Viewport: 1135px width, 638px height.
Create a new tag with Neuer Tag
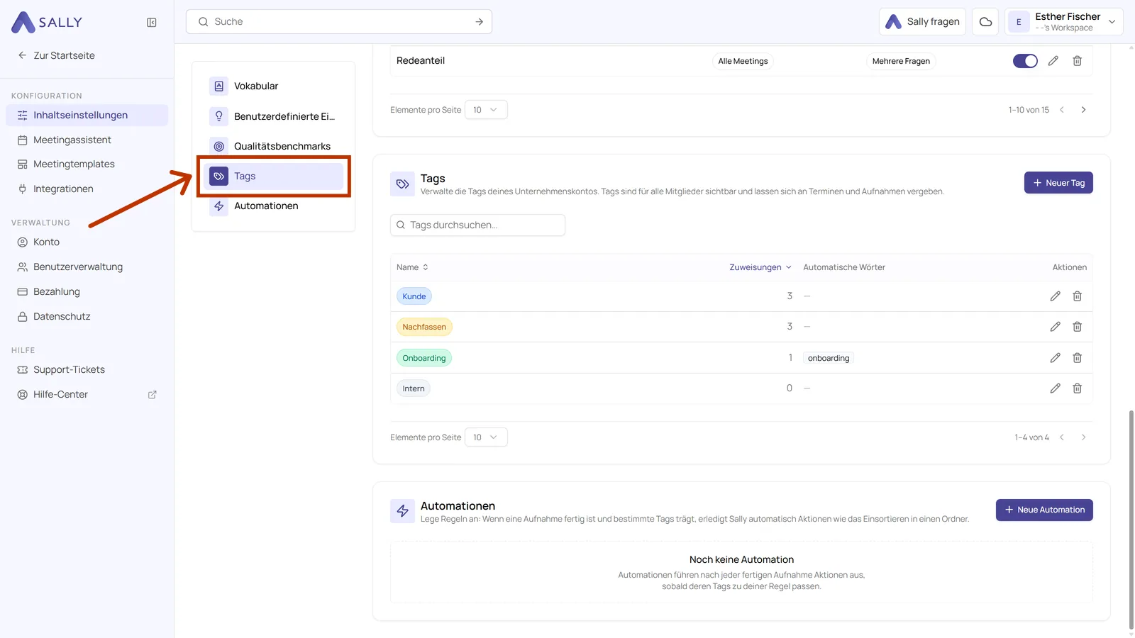coord(1058,183)
